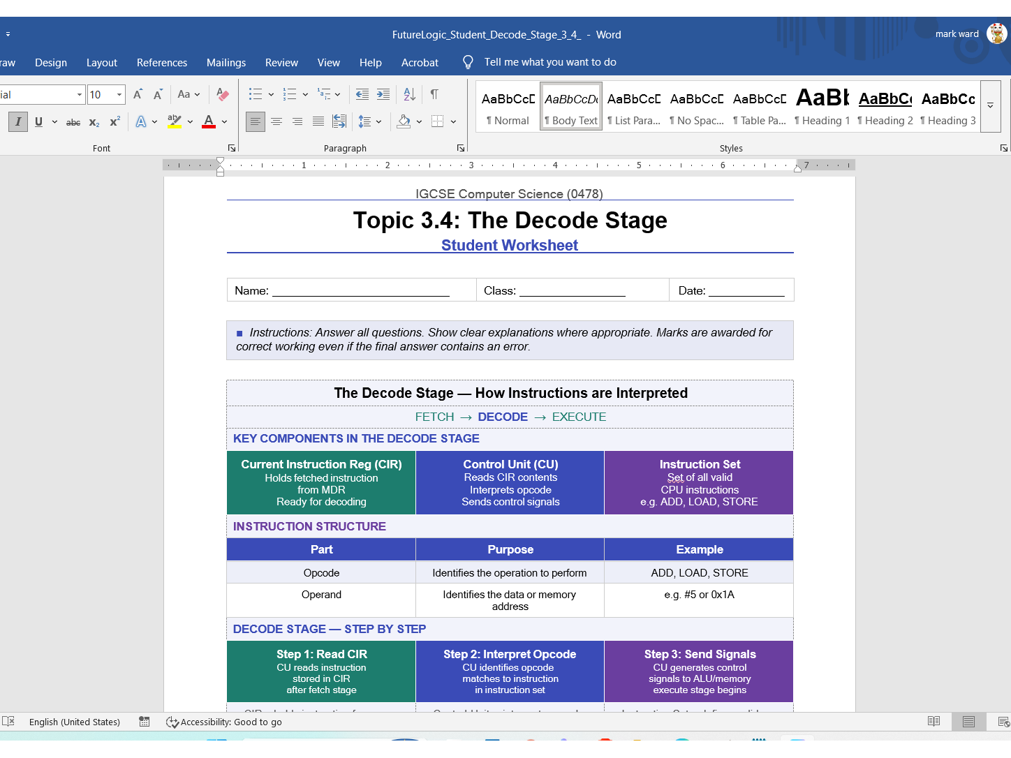
Task: Open Quick Access Toolbar customize arrow
Action: click(x=8, y=34)
